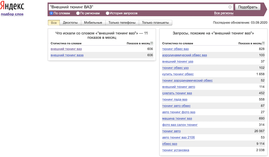
Task: Open the 'сделать тюнинг ваз' link
Action: click(177, 93)
